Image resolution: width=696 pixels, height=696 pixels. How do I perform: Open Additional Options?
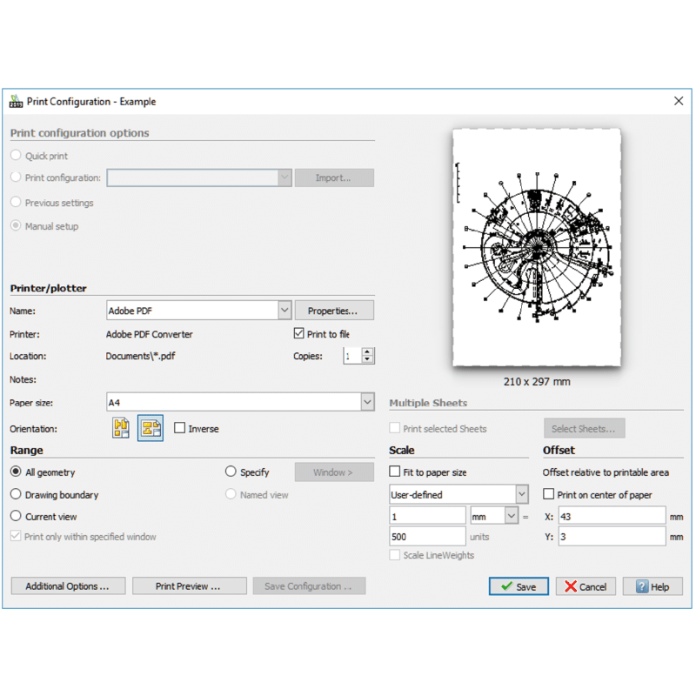(x=68, y=586)
